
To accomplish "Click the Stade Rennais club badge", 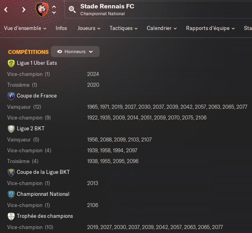I will click(42, 10).
